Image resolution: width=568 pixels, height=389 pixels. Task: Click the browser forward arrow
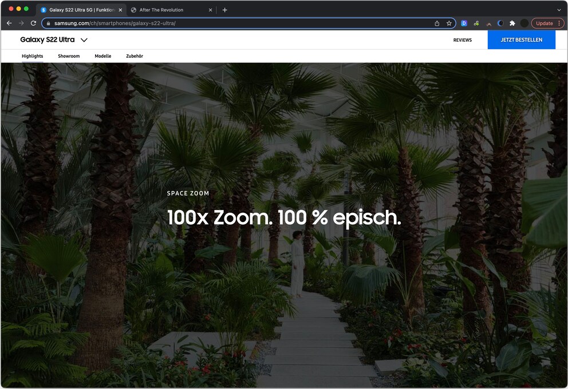[21, 23]
